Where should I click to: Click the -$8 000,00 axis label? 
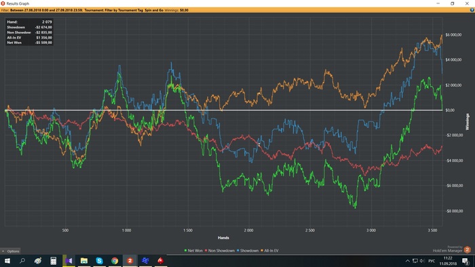point(454,211)
